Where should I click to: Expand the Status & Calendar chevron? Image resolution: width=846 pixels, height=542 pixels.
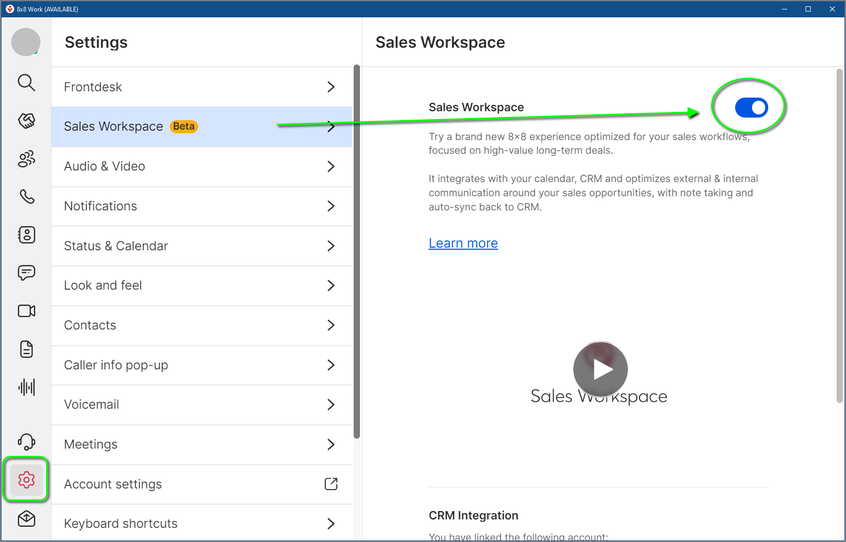331,246
